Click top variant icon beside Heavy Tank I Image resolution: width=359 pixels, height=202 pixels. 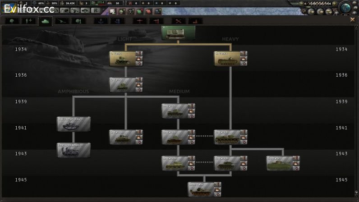[244, 53]
